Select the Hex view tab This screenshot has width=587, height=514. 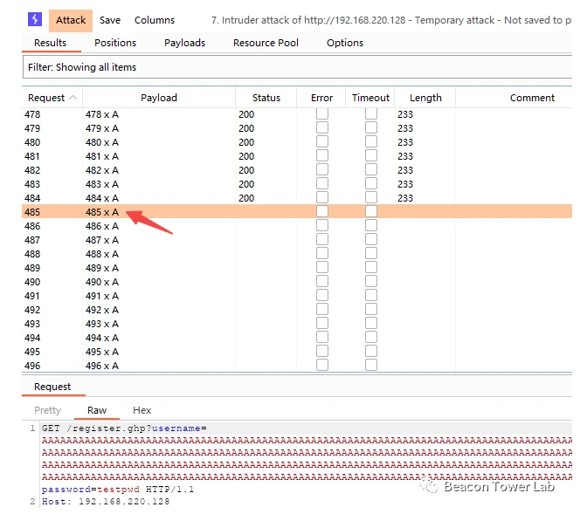point(142,410)
